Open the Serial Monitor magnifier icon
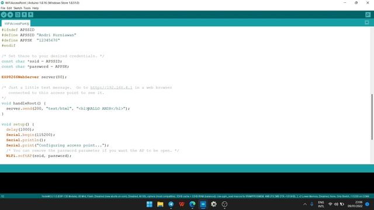 pyautogui.click(x=368, y=15)
